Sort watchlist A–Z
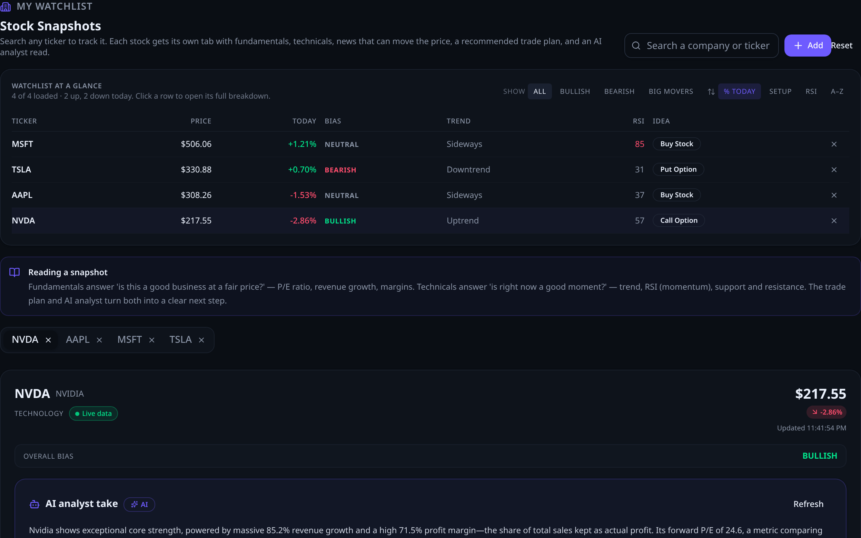The width and height of the screenshot is (861, 538). [837, 91]
